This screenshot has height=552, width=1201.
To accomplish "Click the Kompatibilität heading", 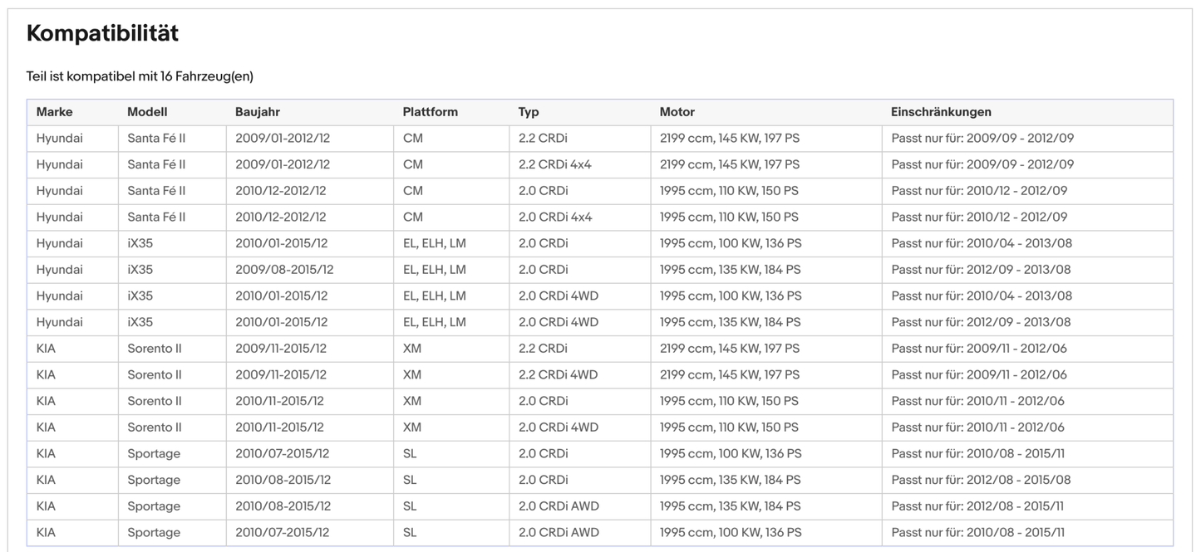I will [x=102, y=33].
